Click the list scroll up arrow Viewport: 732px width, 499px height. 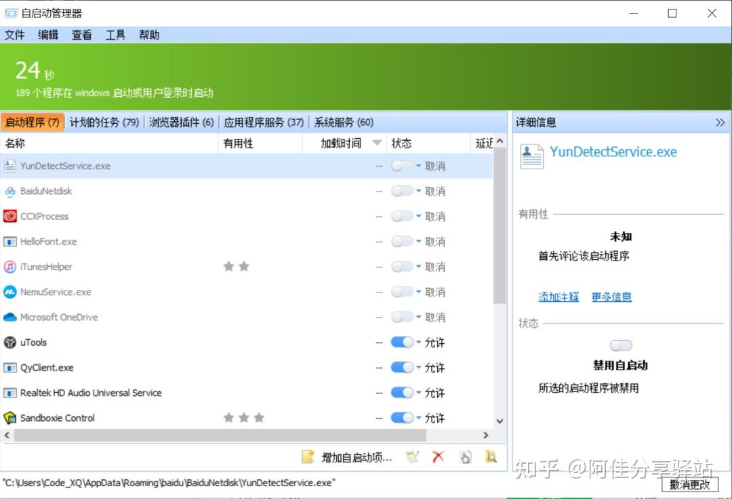click(x=500, y=140)
